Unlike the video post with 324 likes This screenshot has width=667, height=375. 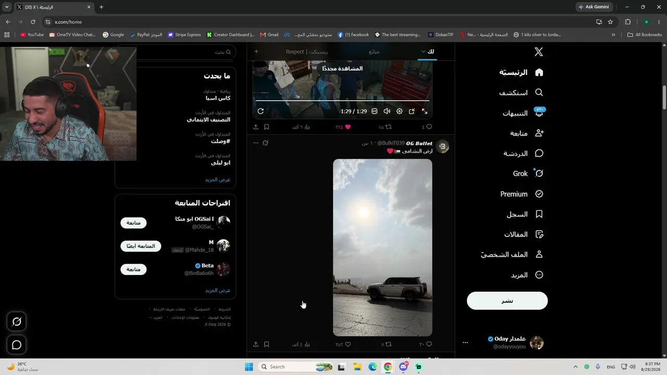pyautogui.click(x=343, y=127)
